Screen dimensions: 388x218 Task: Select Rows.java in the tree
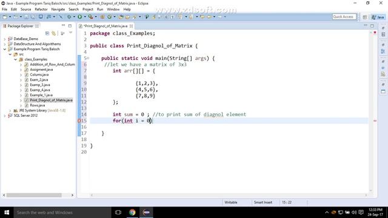click(38, 105)
